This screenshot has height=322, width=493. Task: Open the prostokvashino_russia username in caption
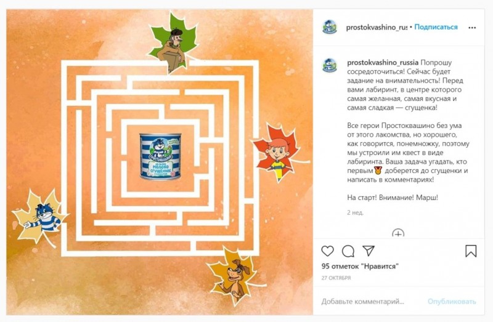click(x=383, y=63)
